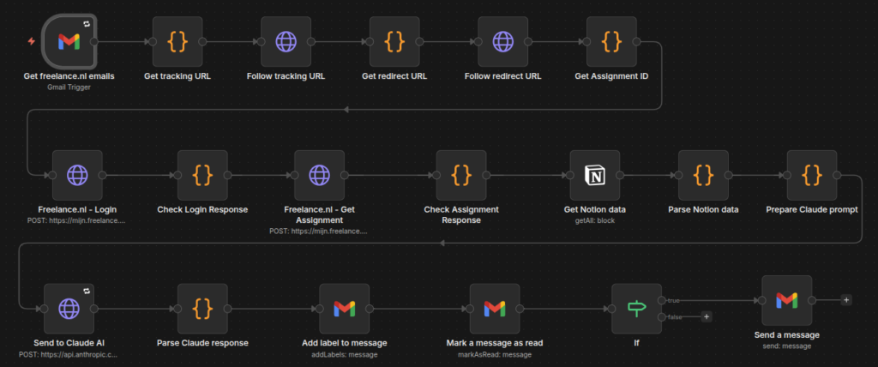The image size is (878, 367).
Task: Click the Check Assignment Response code node
Action: point(461,175)
